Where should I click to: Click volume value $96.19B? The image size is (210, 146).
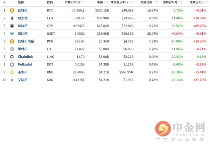click(127, 34)
